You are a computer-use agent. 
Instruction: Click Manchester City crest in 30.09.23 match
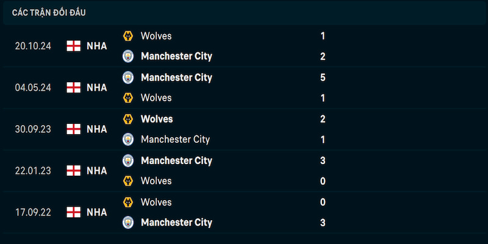click(x=128, y=140)
